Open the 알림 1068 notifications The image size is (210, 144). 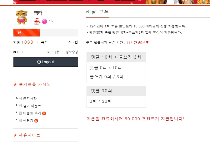pos(23,42)
